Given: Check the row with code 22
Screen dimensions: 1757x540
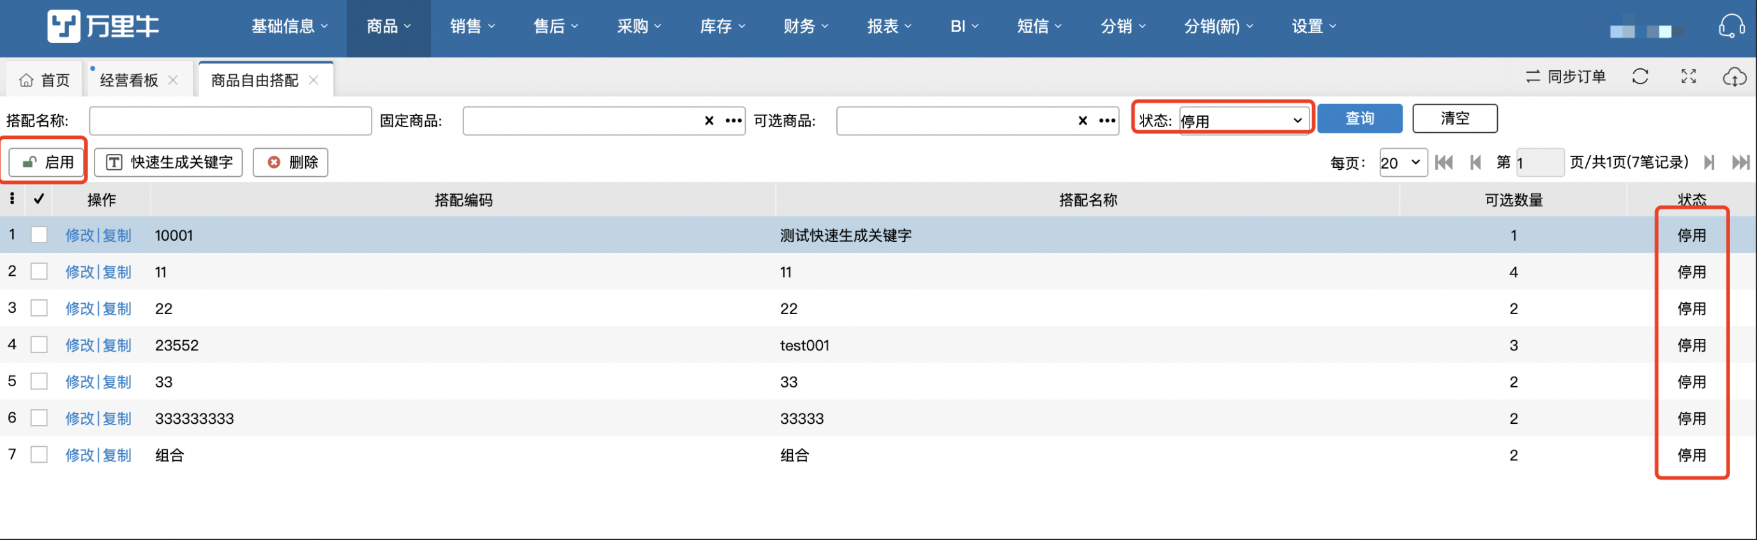Looking at the screenshot, I should click(x=39, y=308).
